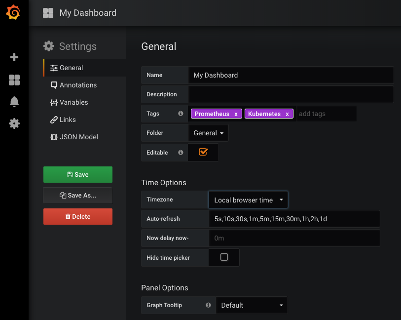Click the Grafana logo in the sidebar
Screen dimensions: 401x320
click(x=13, y=13)
